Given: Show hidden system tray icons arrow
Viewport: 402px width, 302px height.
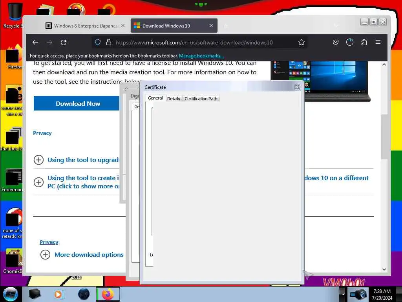Looking at the screenshot, I should point(343,294).
